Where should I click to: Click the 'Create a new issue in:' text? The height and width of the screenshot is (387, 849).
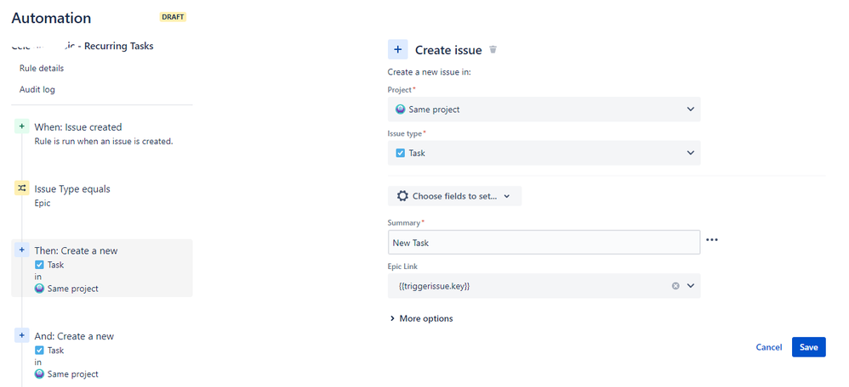pos(430,72)
